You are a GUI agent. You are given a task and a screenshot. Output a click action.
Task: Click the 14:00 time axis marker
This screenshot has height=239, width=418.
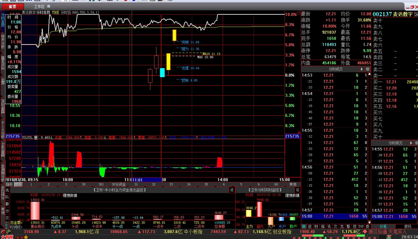(x=223, y=179)
